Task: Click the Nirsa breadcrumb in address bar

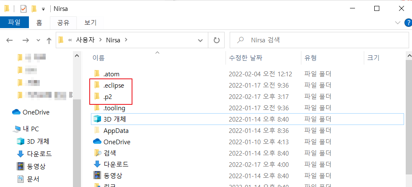Action: click(x=113, y=40)
